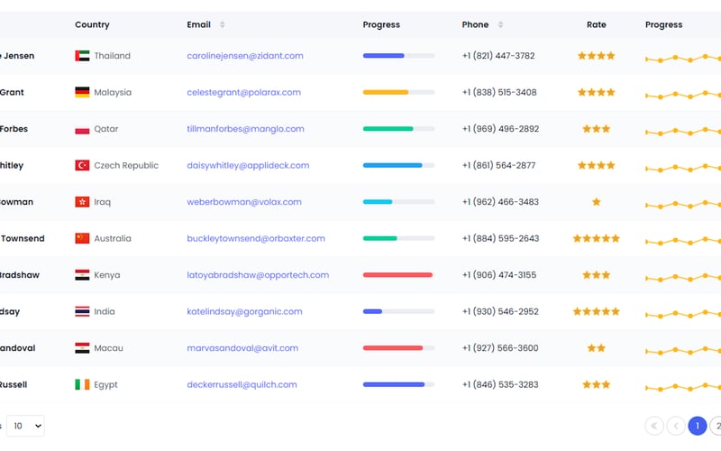Image resolution: width=721 pixels, height=451 pixels.
Task: Click the Country column header
Action: (92, 25)
